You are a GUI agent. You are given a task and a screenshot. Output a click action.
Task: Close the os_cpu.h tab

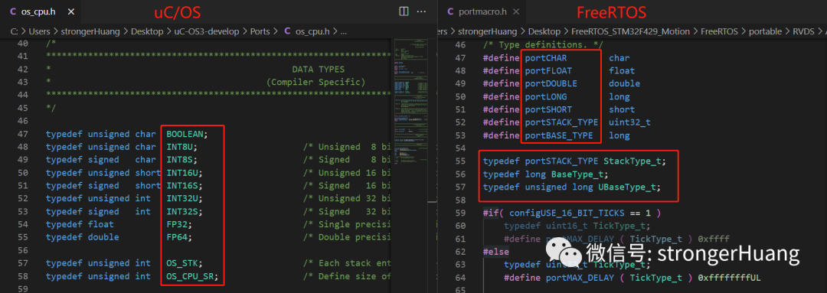72,11
